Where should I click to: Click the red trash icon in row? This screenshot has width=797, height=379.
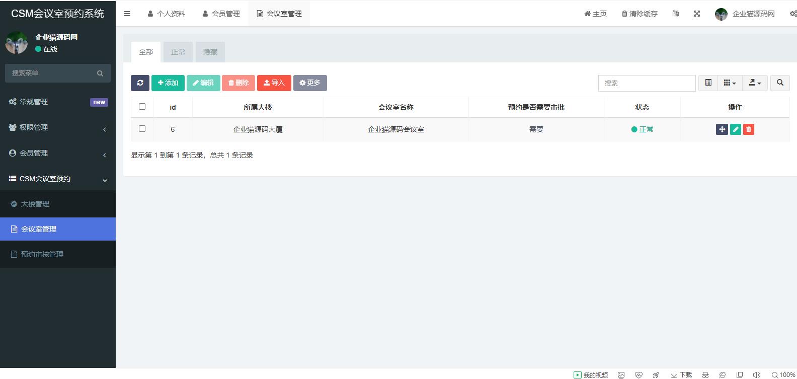tap(749, 129)
